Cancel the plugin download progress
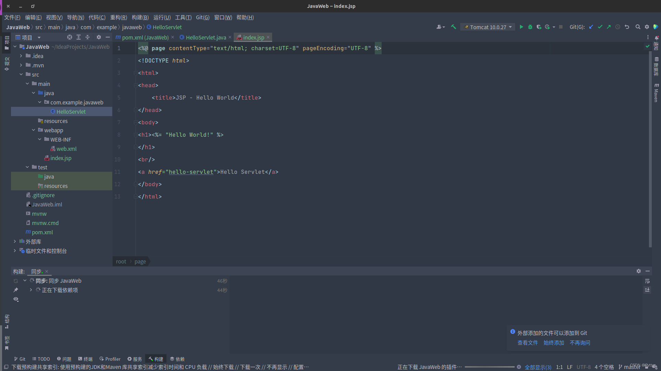The width and height of the screenshot is (661, 371). [519, 367]
